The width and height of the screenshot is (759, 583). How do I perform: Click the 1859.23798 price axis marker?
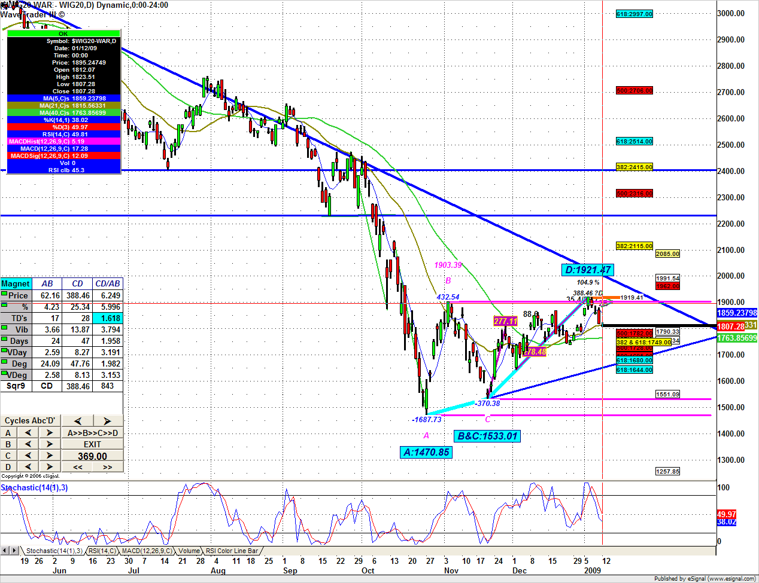point(737,313)
